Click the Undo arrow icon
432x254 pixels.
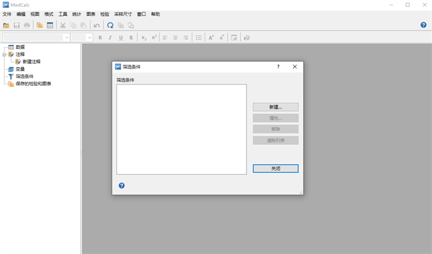pos(96,26)
